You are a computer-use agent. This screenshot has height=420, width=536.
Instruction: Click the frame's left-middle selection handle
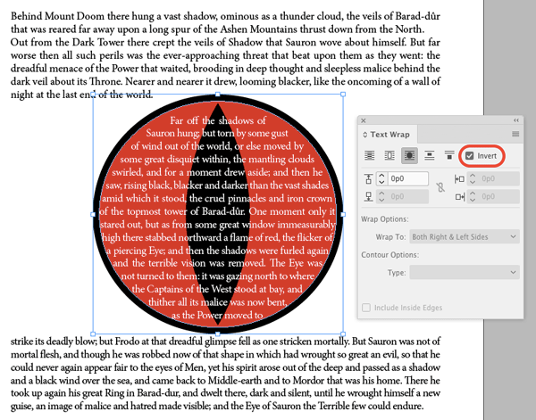pos(93,214)
